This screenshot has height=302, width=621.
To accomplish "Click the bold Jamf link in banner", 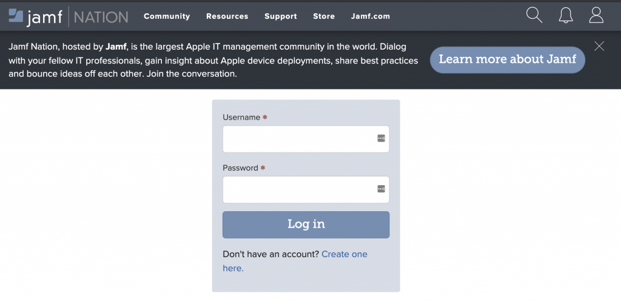I will click(x=116, y=47).
